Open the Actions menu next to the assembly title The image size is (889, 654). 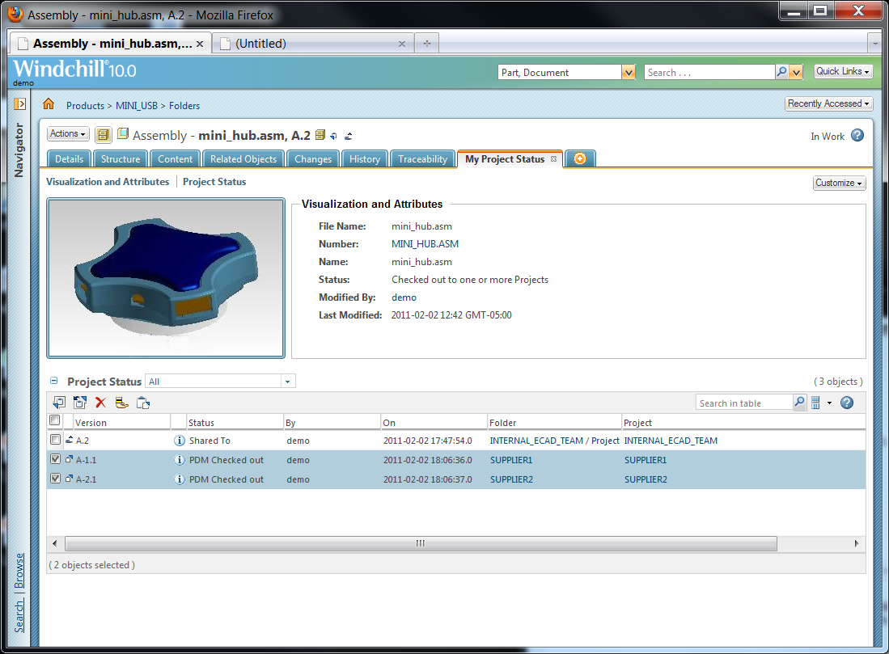[68, 133]
